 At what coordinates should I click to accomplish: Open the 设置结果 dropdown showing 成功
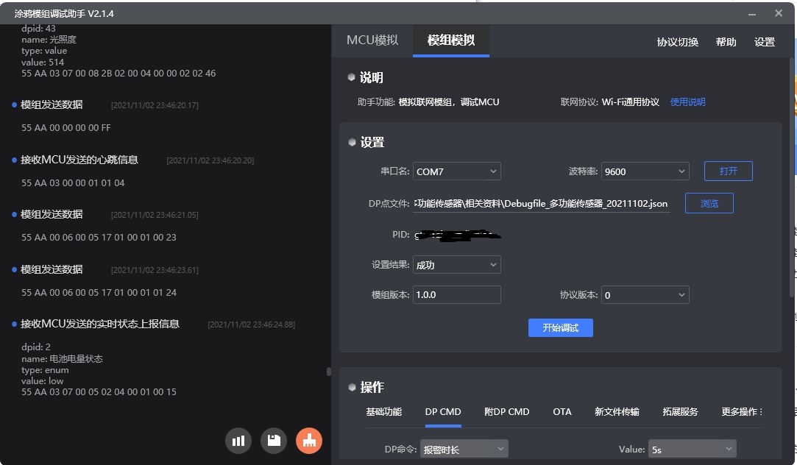[456, 265]
